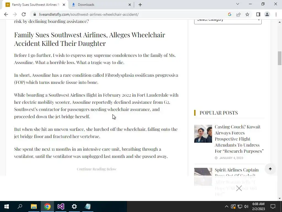
Task: Click the forward navigation arrow
Action: tap(15, 14)
